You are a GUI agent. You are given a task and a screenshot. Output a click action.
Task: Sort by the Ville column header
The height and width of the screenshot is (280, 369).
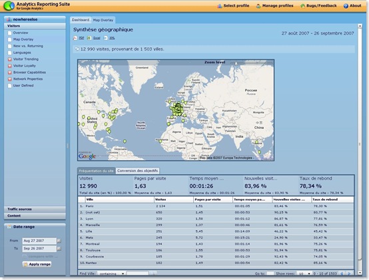119,200
